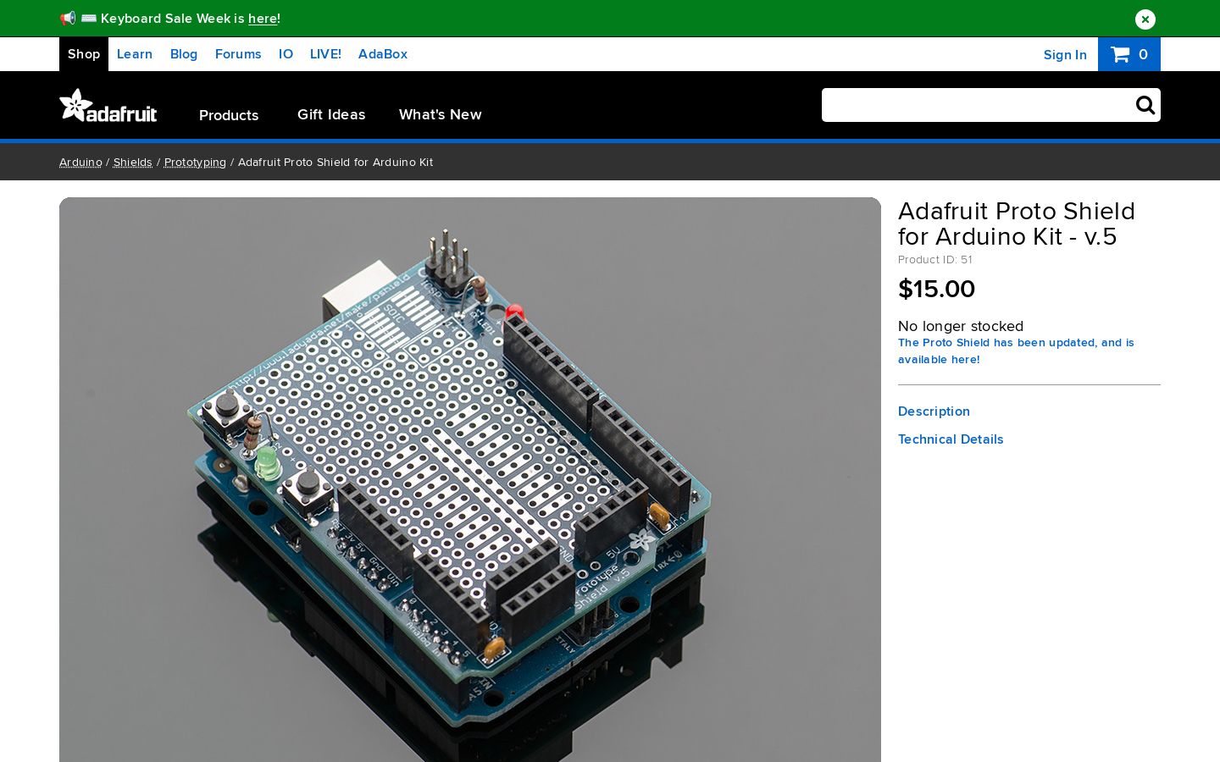Jump to the Description section

click(934, 411)
